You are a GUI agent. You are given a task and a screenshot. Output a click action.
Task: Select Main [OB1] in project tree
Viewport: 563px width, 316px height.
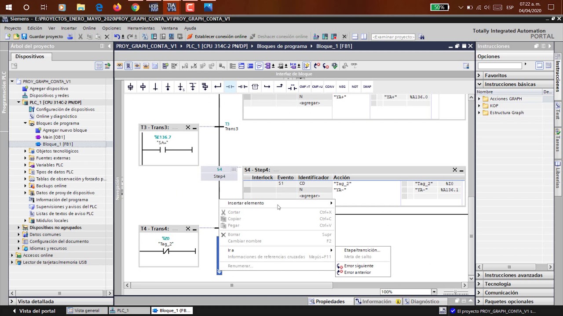coord(54,137)
